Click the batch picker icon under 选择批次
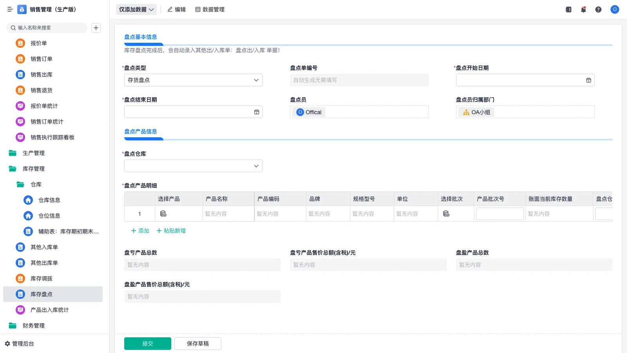Image resolution: width=627 pixels, height=353 pixels. (447, 214)
